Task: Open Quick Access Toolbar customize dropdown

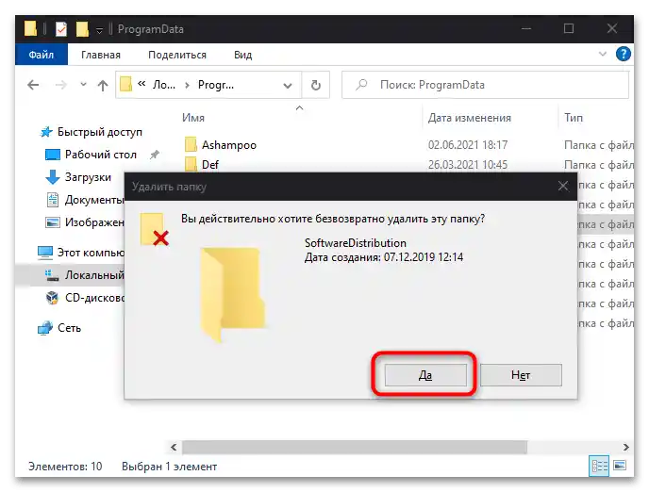Action: coord(99,30)
